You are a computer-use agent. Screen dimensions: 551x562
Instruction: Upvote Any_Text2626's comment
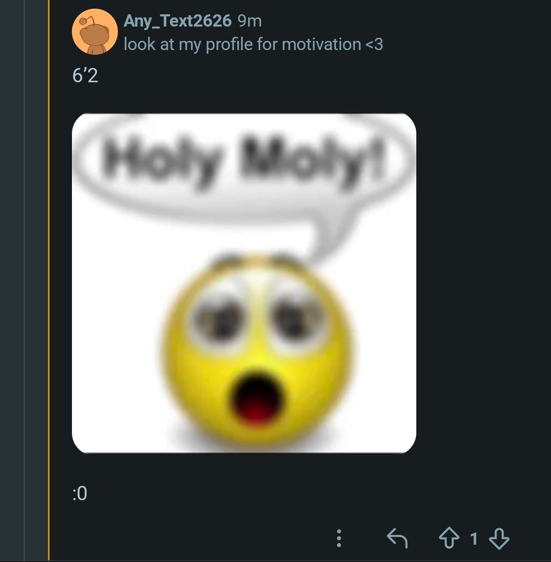tap(449, 538)
